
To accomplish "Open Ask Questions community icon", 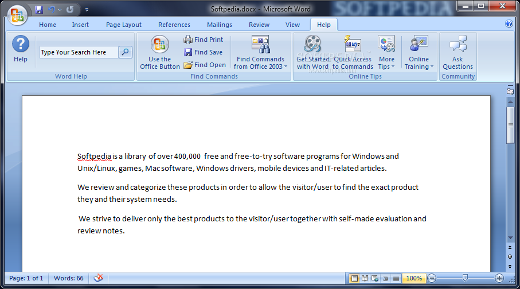I will pos(458,52).
